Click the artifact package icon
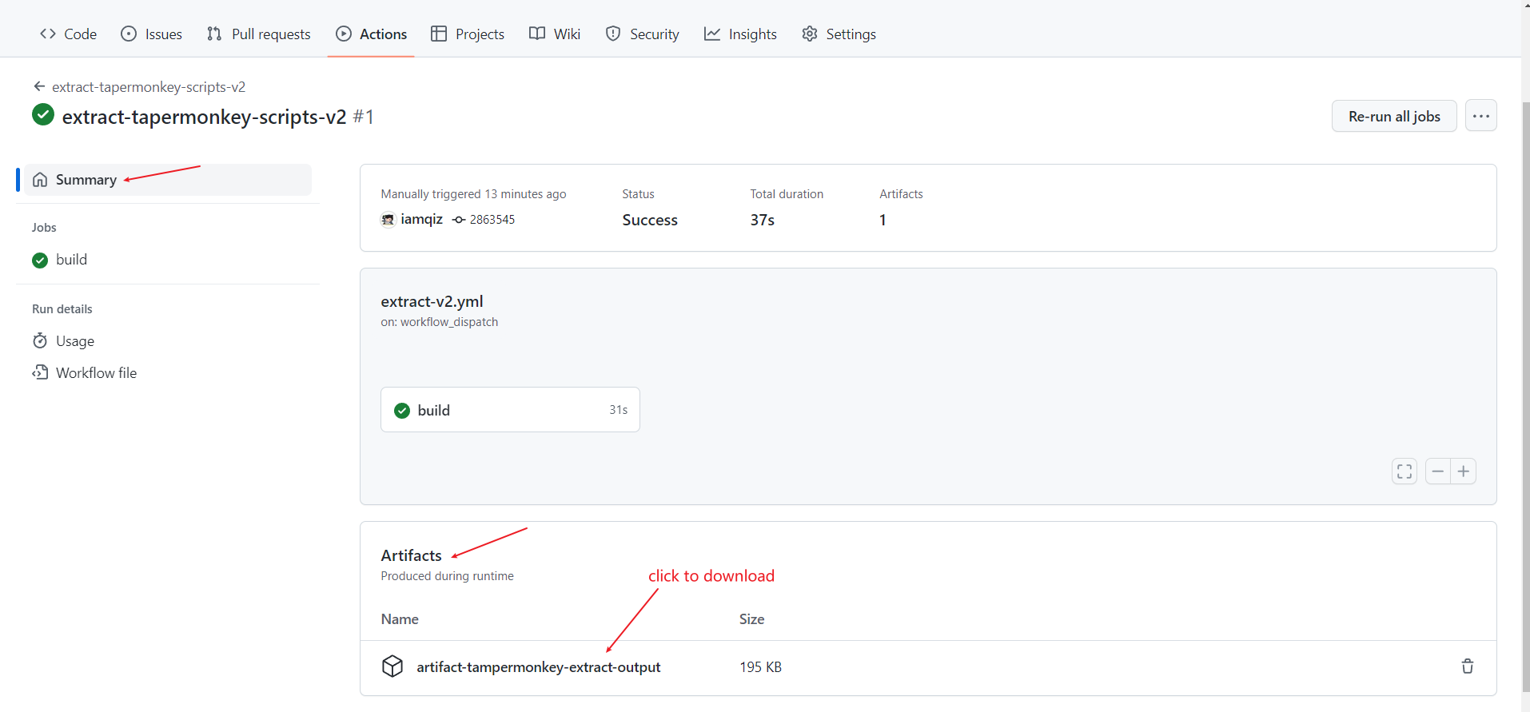 (392, 666)
